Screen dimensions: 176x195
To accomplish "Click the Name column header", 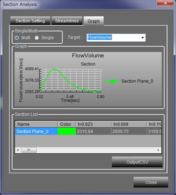I will click(x=37, y=124).
